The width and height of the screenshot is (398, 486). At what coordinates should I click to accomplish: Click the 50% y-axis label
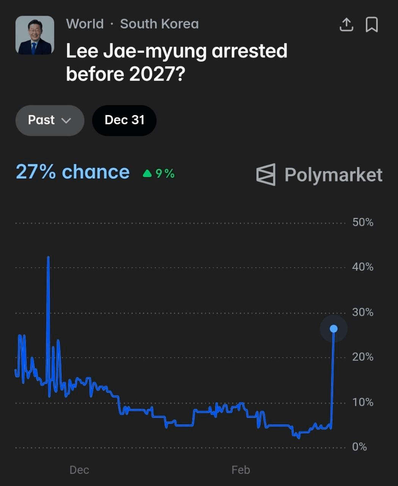click(x=363, y=222)
